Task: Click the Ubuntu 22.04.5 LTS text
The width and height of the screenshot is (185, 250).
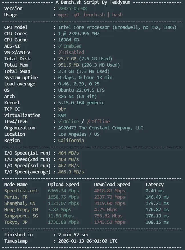Action: tap(81, 90)
